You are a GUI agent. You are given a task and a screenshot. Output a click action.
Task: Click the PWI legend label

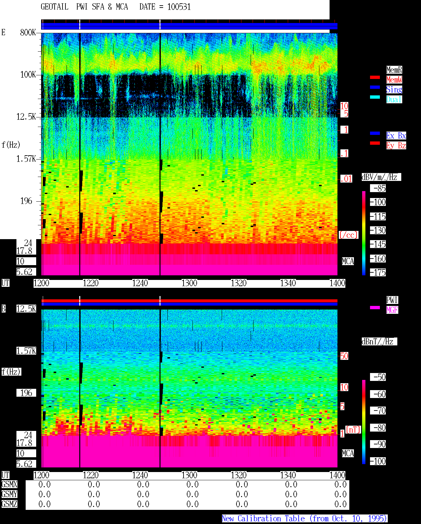(392, 300)
